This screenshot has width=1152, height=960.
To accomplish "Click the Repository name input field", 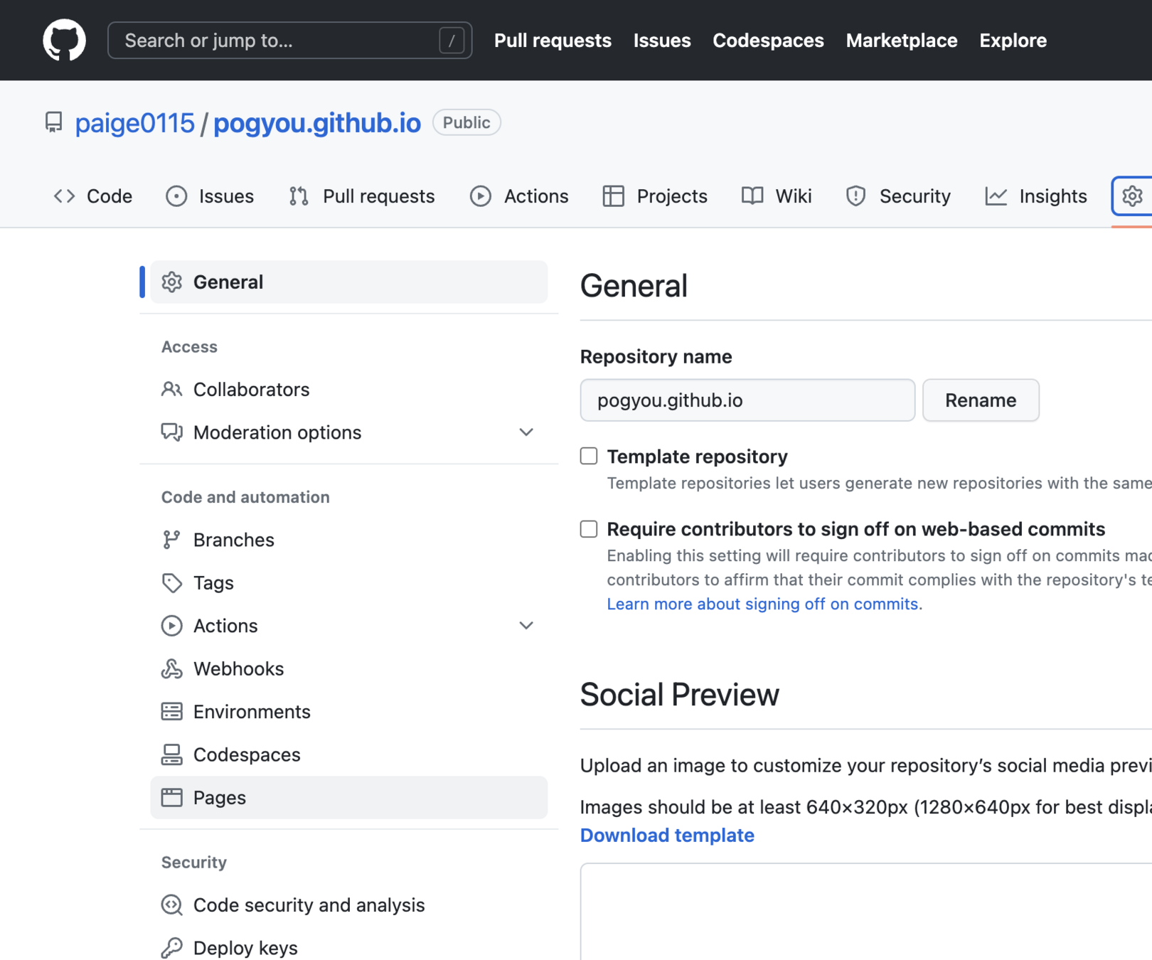I will (747, 400).
